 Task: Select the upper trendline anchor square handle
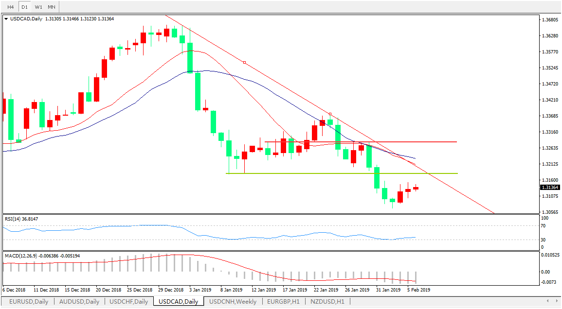click(x=244, y=62)
